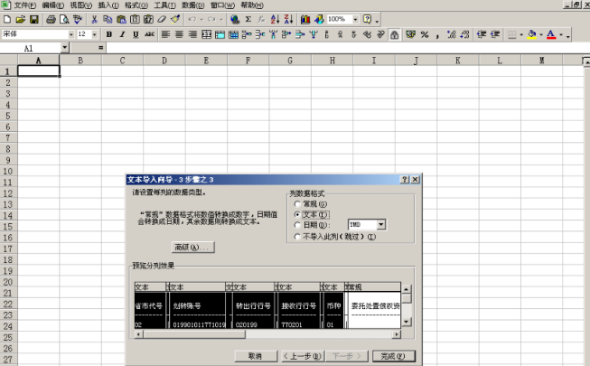Image resolution: width=590 pixels, height=366 pixels.
Task: Align text right in cell
Action: (x=192, y=34)
